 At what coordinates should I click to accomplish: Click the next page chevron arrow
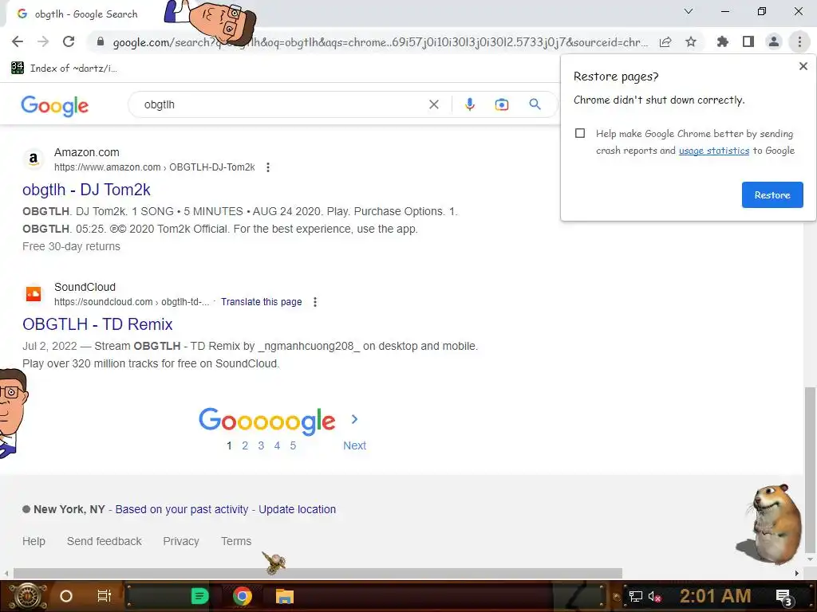point(354,419)
